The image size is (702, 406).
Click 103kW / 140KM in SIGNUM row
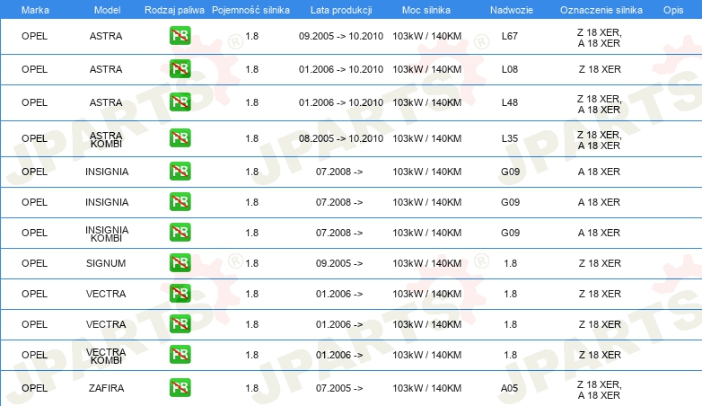click(x=426, y=263)
